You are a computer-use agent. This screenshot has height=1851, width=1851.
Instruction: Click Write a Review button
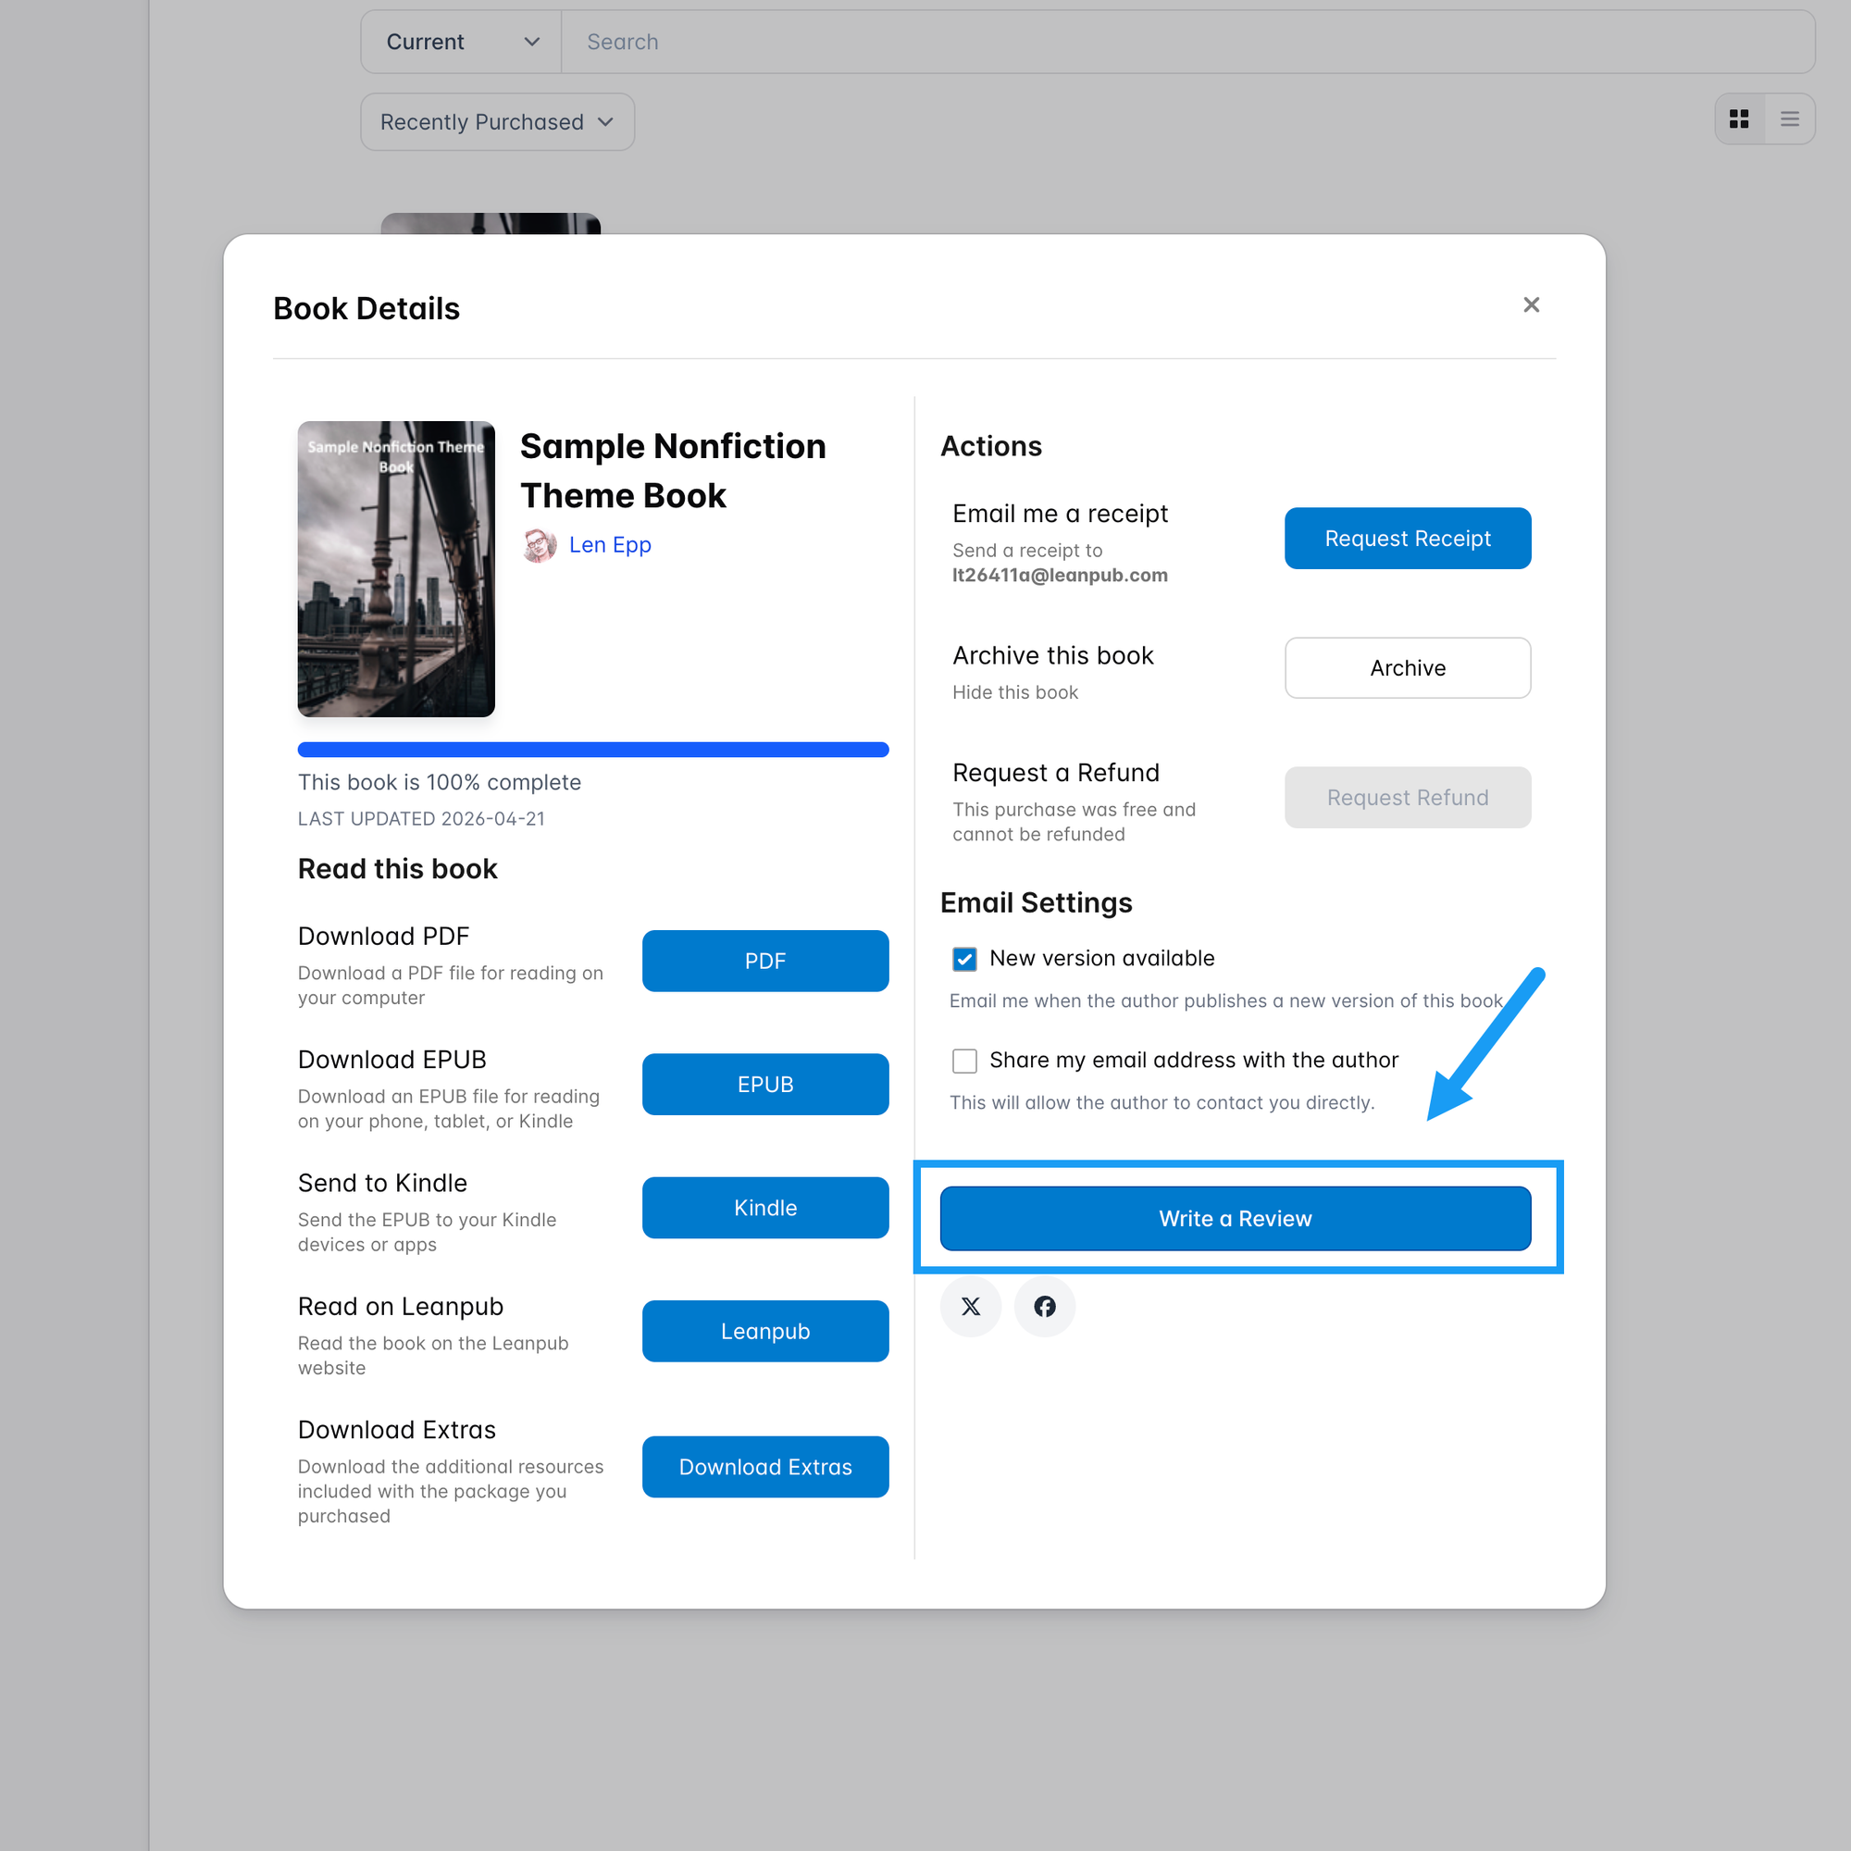point(1234,1218)
